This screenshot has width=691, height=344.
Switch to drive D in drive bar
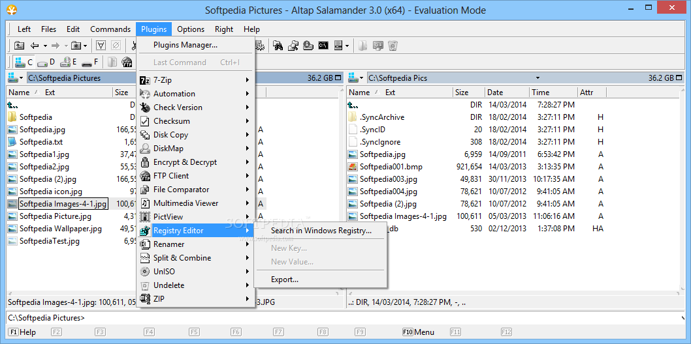46,62
